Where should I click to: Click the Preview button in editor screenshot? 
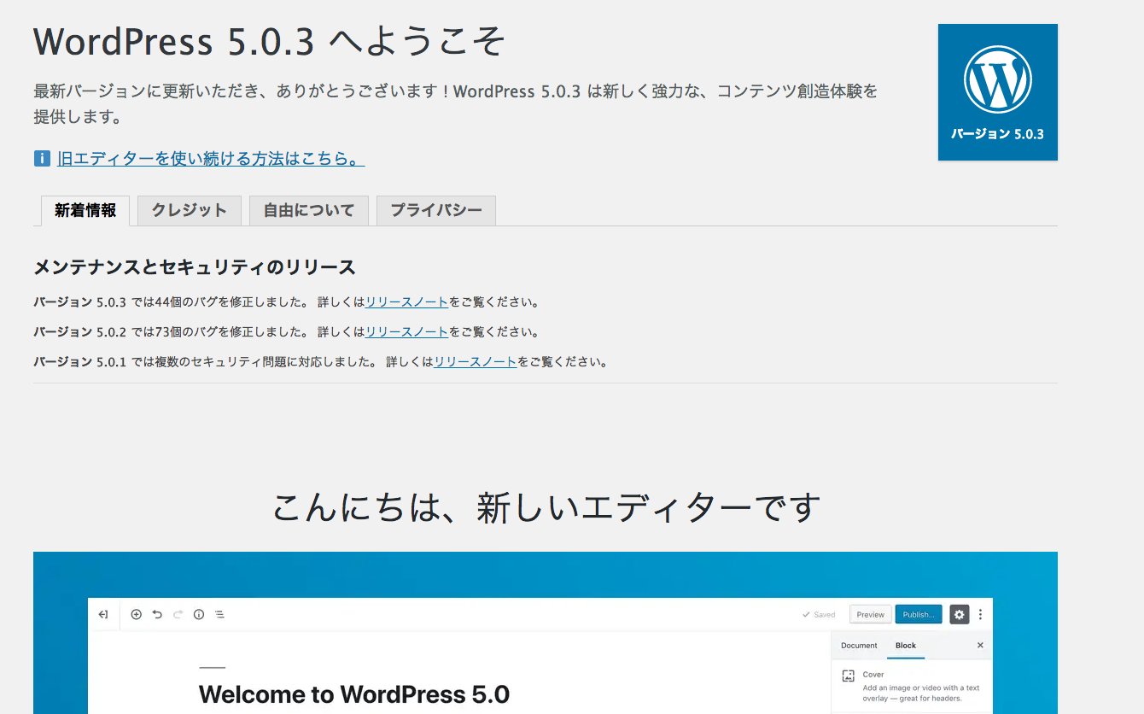(871, 614)
